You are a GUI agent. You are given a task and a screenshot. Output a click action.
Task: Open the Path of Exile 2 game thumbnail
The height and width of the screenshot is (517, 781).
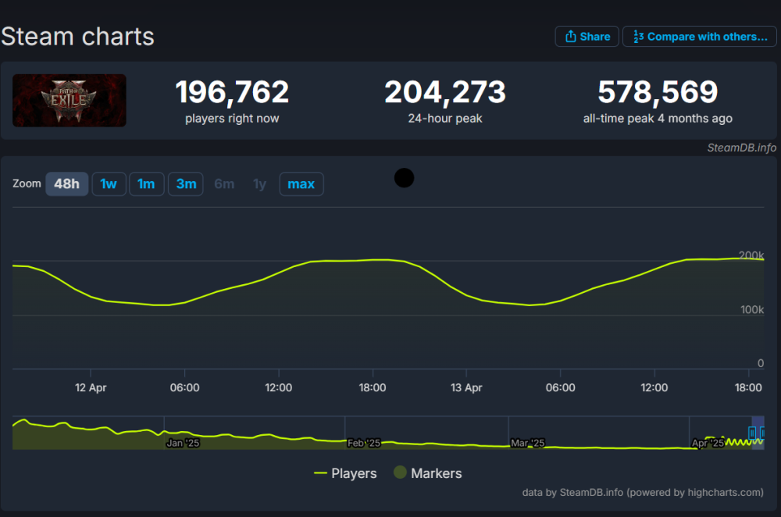pos(70,100)
